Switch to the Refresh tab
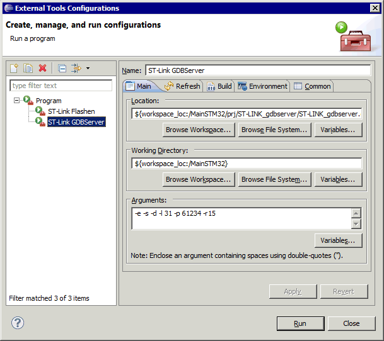The height and width of the screenshot is (341, 384). point(182,86)
